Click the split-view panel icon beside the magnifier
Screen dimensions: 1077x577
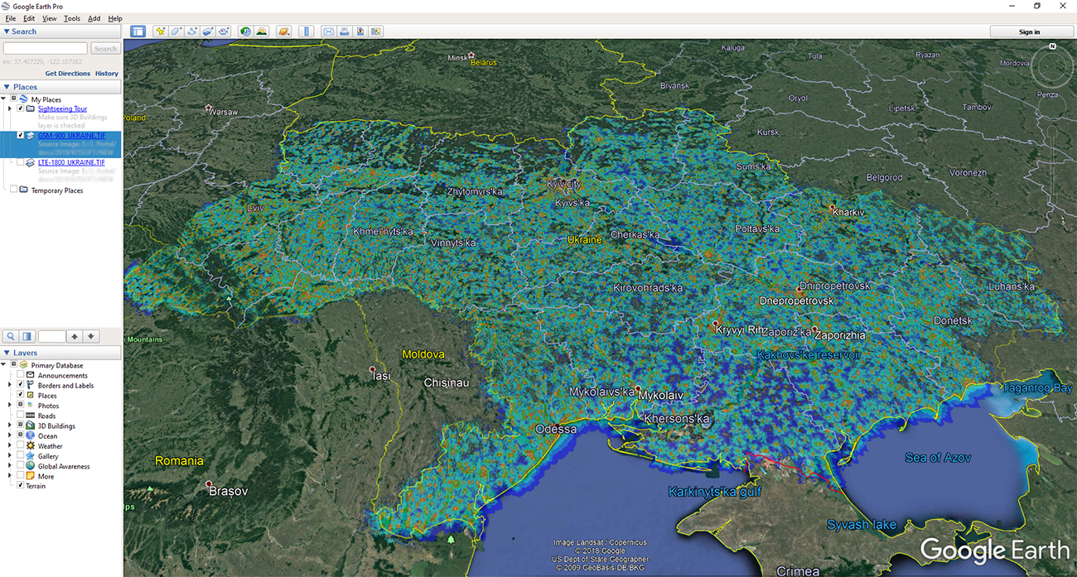[27, 336]
